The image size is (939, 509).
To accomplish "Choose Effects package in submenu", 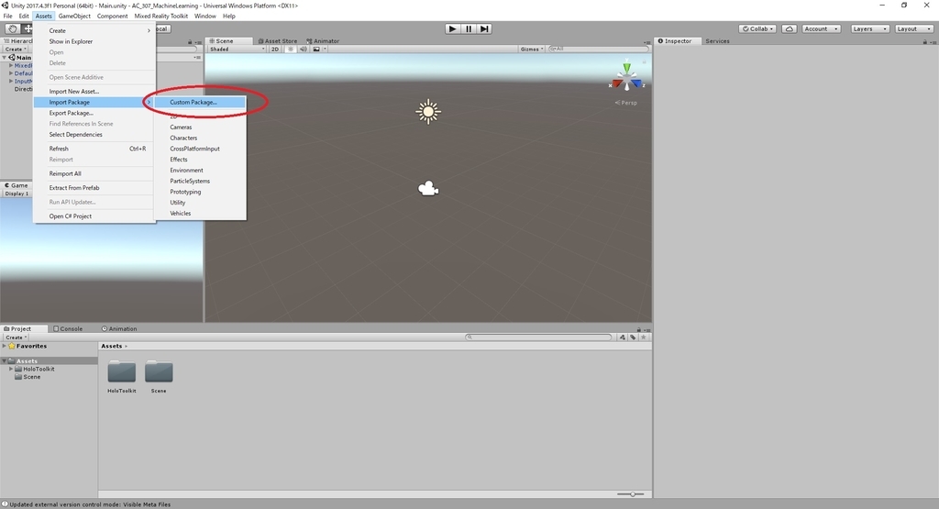I will (x=199, y=160).
